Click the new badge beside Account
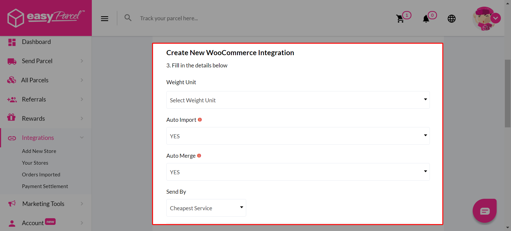This screenshot has height=231, width=511. (x=50, y=222)
